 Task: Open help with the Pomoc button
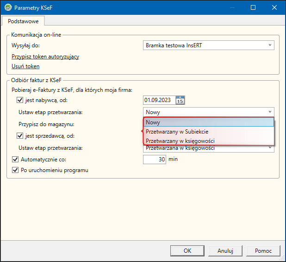263,250
